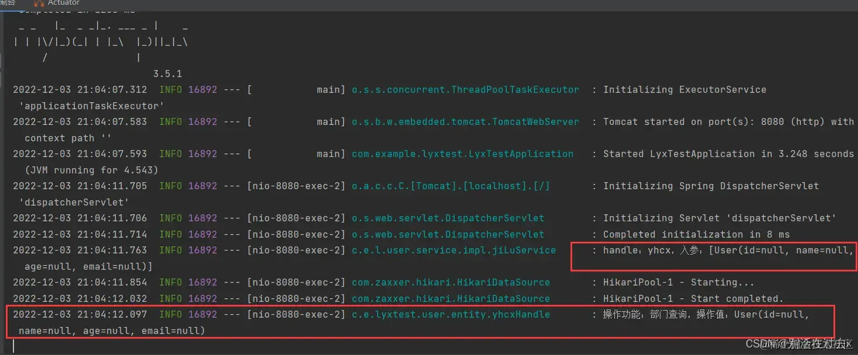Click process id 16892 in yhcxHandle row
The width and height of the screenshot is (858, 355).
[202, 315]
